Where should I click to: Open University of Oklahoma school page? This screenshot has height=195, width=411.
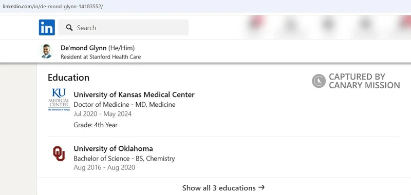coord(113,149)
